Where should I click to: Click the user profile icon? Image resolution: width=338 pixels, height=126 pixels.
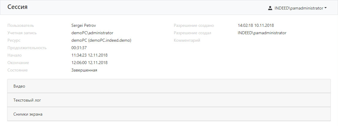[x=270, y=8]
